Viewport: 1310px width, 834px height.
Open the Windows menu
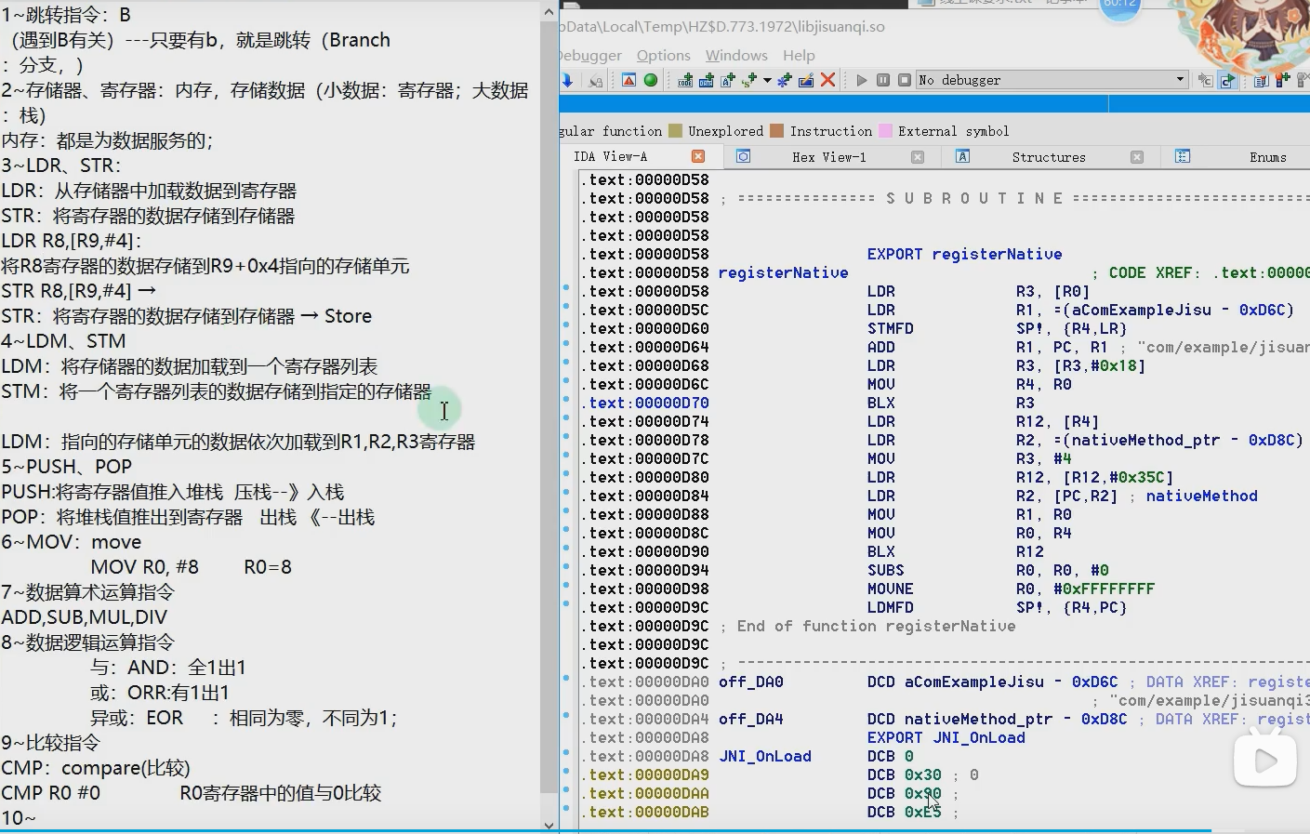coord(736,56)
